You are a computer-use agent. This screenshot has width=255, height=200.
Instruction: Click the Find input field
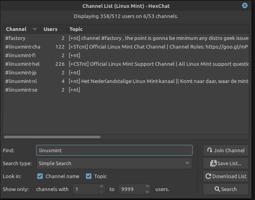point(114,150)
